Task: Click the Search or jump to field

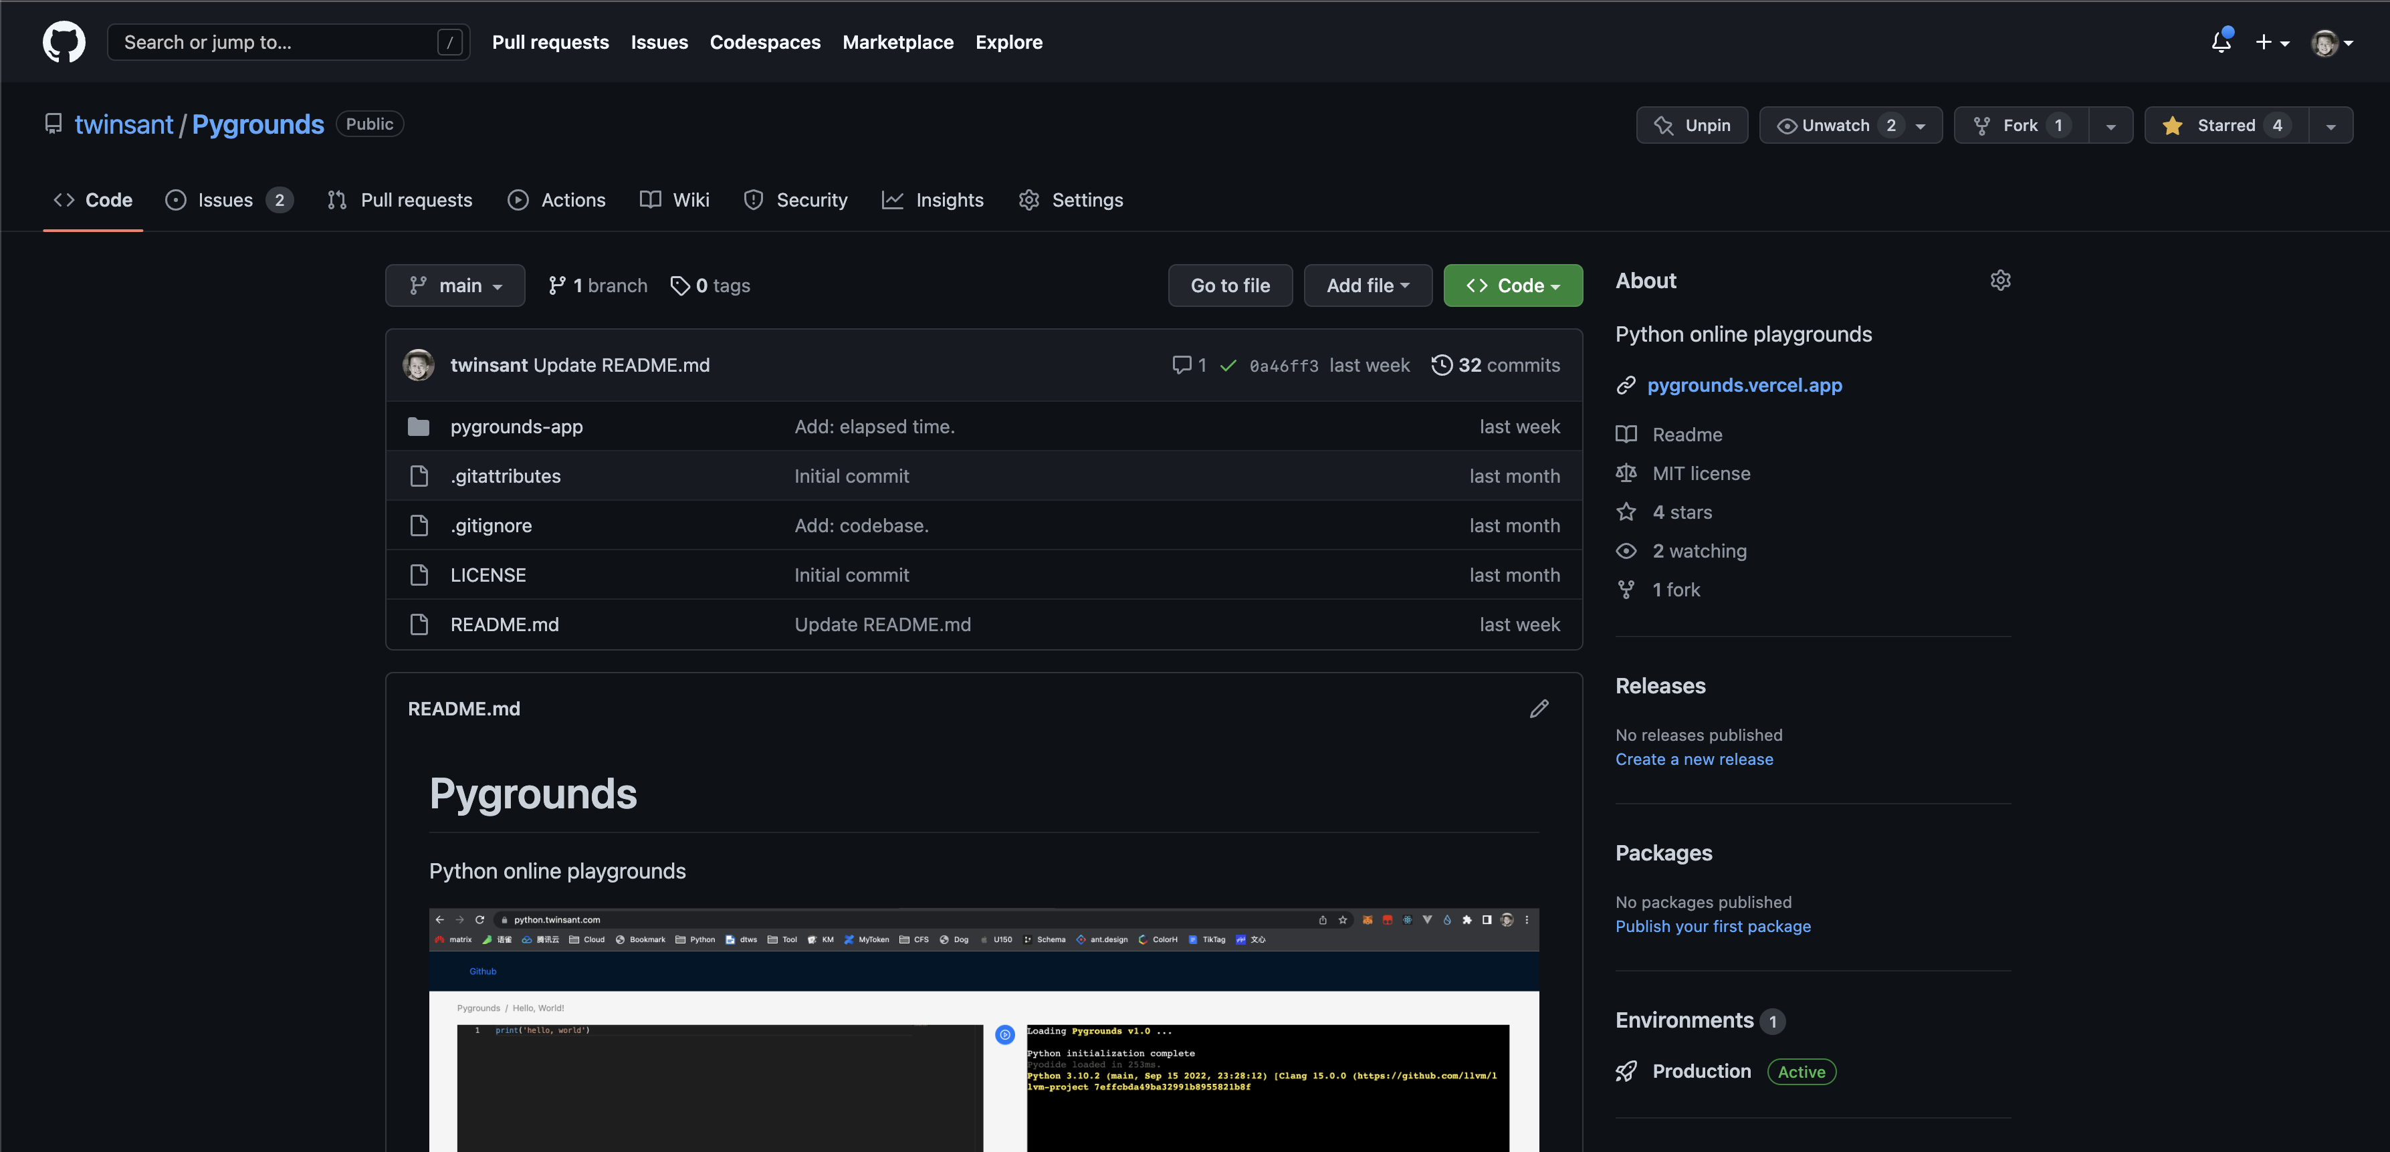Action: [288, 41]
